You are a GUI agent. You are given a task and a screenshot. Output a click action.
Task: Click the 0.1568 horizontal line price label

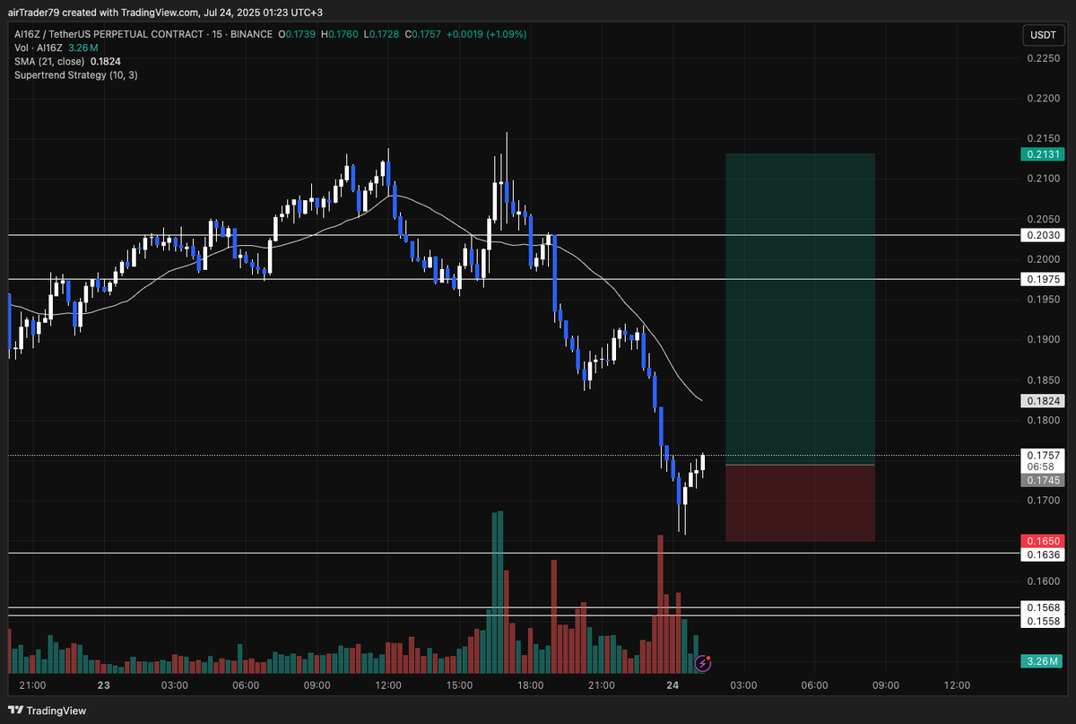point(1042,607)
